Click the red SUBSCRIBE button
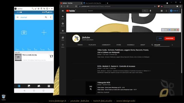 [x=170, y=38]
